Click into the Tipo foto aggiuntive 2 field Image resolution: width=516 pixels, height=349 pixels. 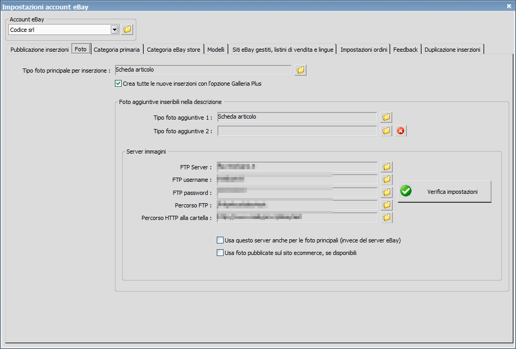(x=297, y=131)
